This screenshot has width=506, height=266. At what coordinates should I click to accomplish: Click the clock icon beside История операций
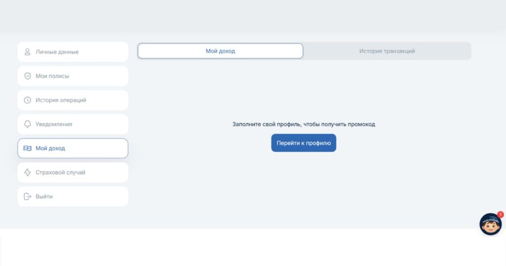click(28, 100)
